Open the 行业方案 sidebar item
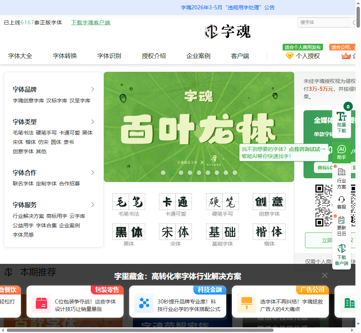Image resolution: width=361 pixels, height=333 pixels. pos(342,179)
